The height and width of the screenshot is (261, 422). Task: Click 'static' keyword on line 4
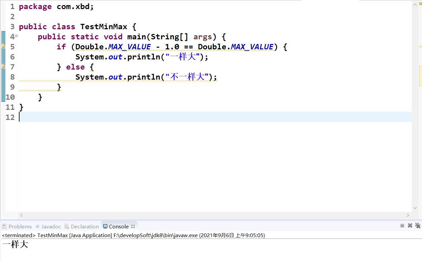click(x=85, y=37)
